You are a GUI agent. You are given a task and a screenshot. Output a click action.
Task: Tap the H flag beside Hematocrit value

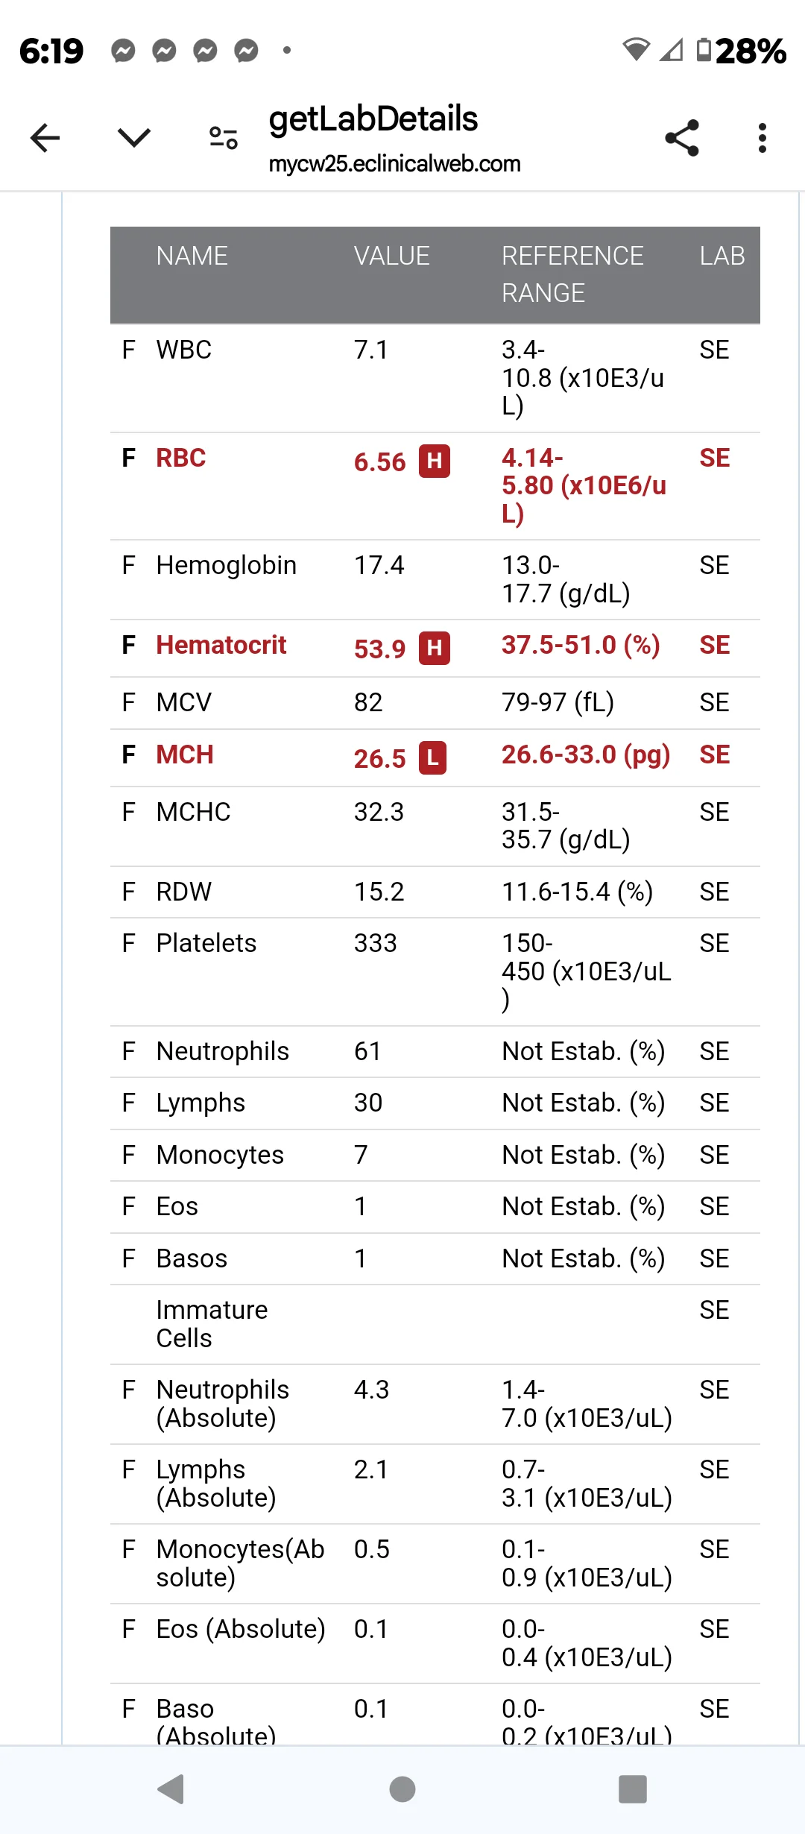point(435,648)
